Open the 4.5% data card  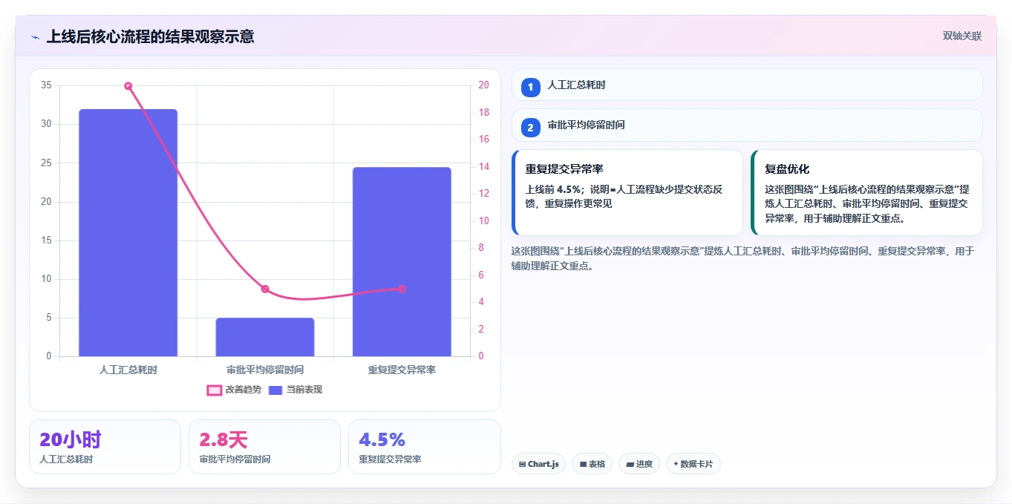(x=425, y=447)
